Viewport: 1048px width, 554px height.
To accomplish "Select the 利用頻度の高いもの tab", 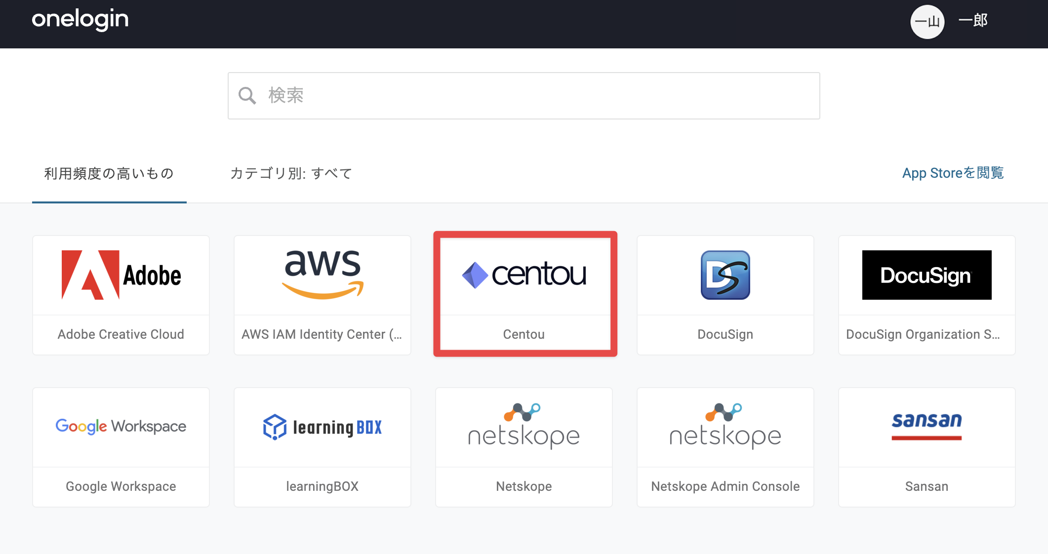I will point(109,173).
